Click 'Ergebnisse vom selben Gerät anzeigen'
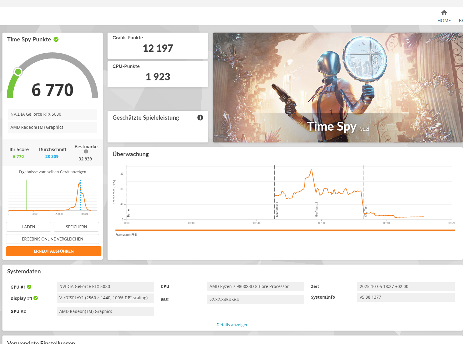 [52, 172]
